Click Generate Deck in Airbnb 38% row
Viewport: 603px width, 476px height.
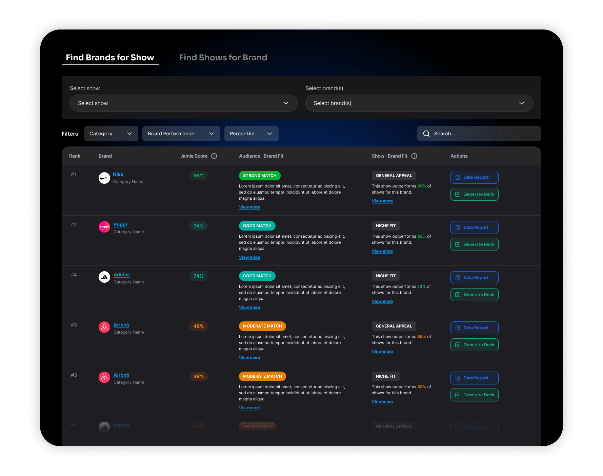[474, 395]
